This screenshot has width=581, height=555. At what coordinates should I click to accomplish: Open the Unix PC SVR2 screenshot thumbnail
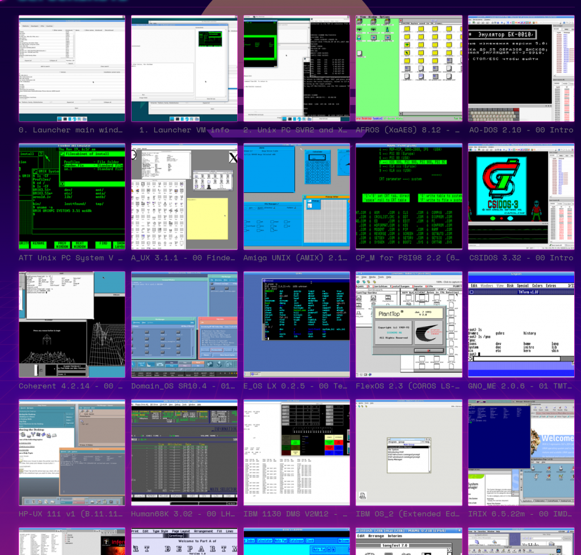tap(296, 69)
